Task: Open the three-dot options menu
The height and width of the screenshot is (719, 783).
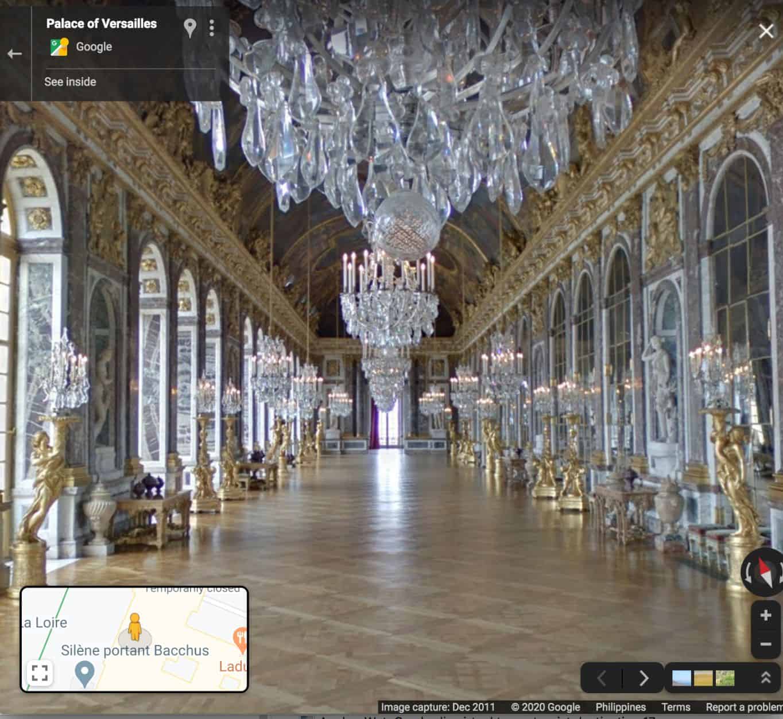Action: pyautogui.click(x=212, y=28)
